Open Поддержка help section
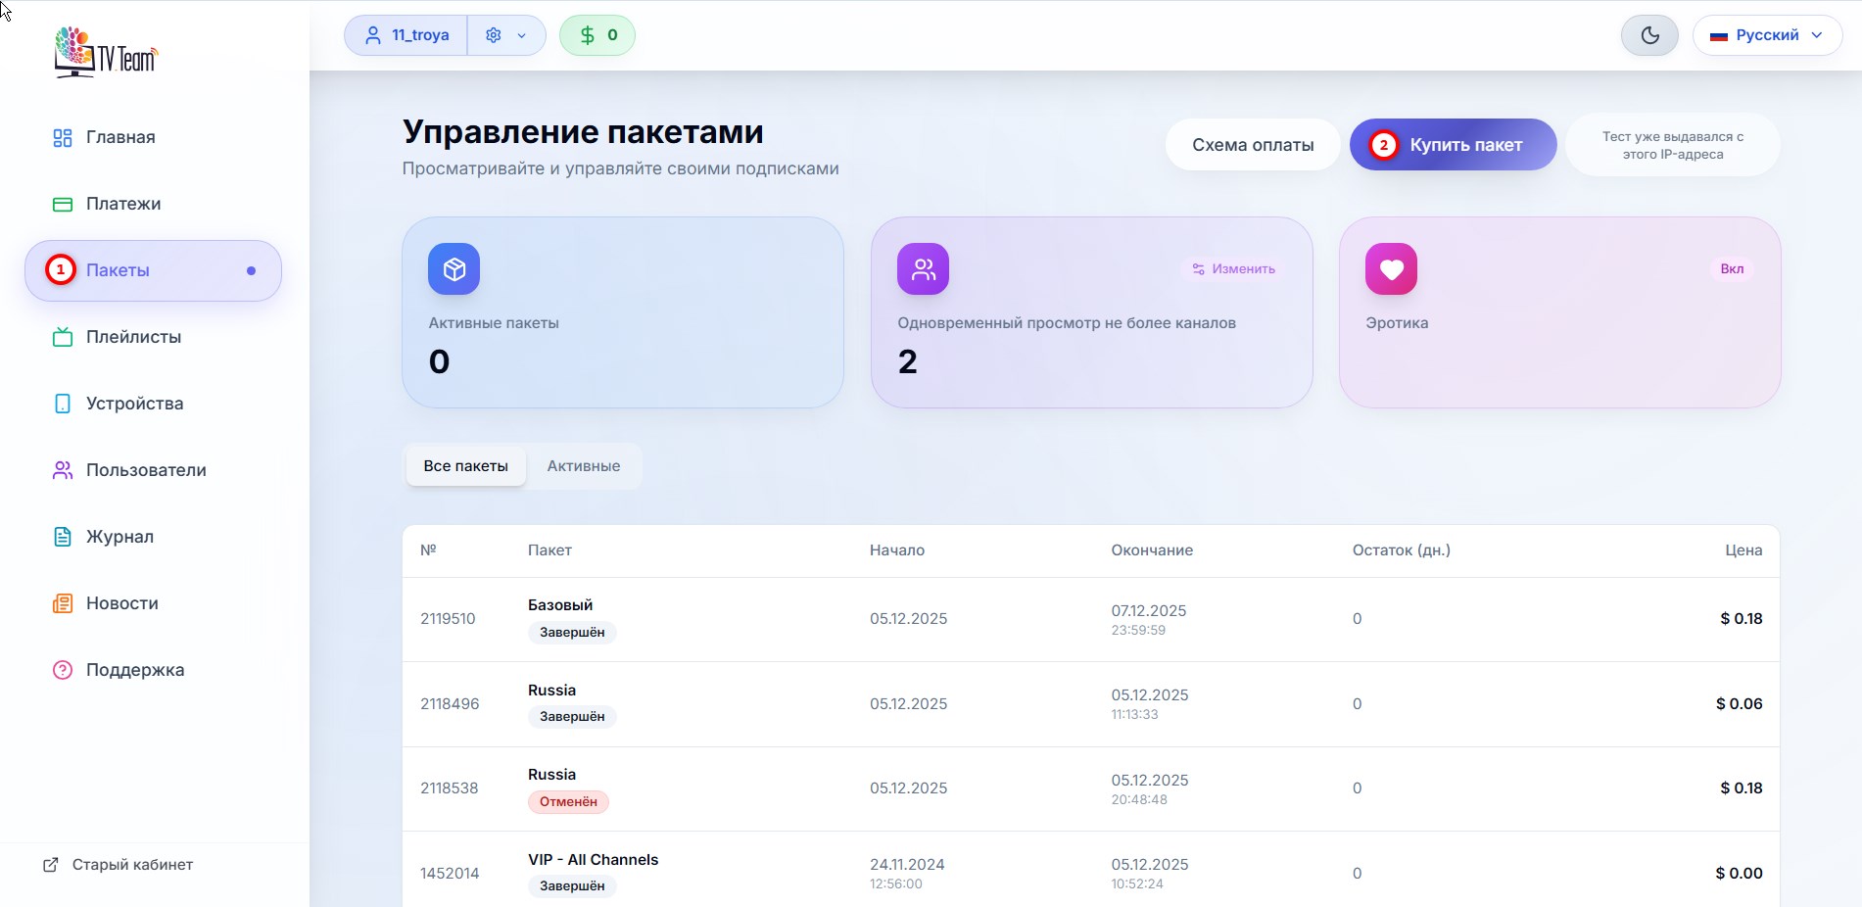 [134, 670]
